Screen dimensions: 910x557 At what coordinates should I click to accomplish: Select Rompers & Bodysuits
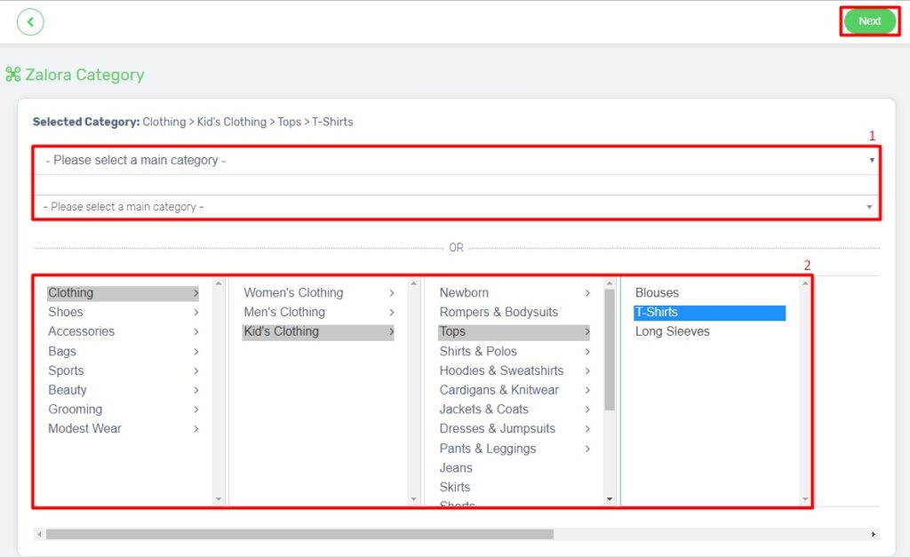pos(515,312)
